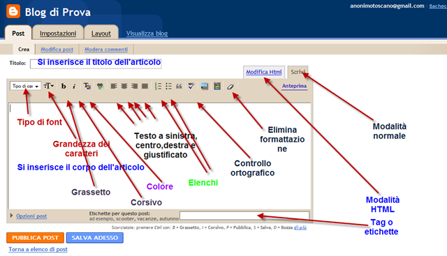Center align the text
Screen dimensions: 447x256
click(124, 86)
